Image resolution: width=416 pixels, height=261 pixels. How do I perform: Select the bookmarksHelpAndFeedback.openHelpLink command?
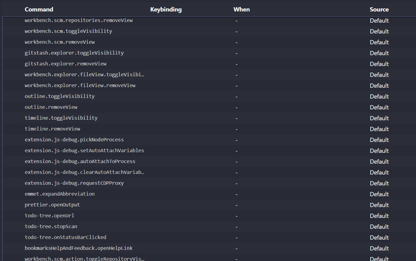click(78, 248)
